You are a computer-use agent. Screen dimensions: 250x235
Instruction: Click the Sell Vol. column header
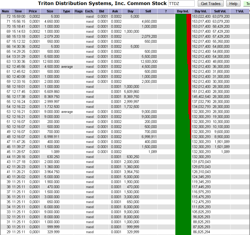[220, 11]
